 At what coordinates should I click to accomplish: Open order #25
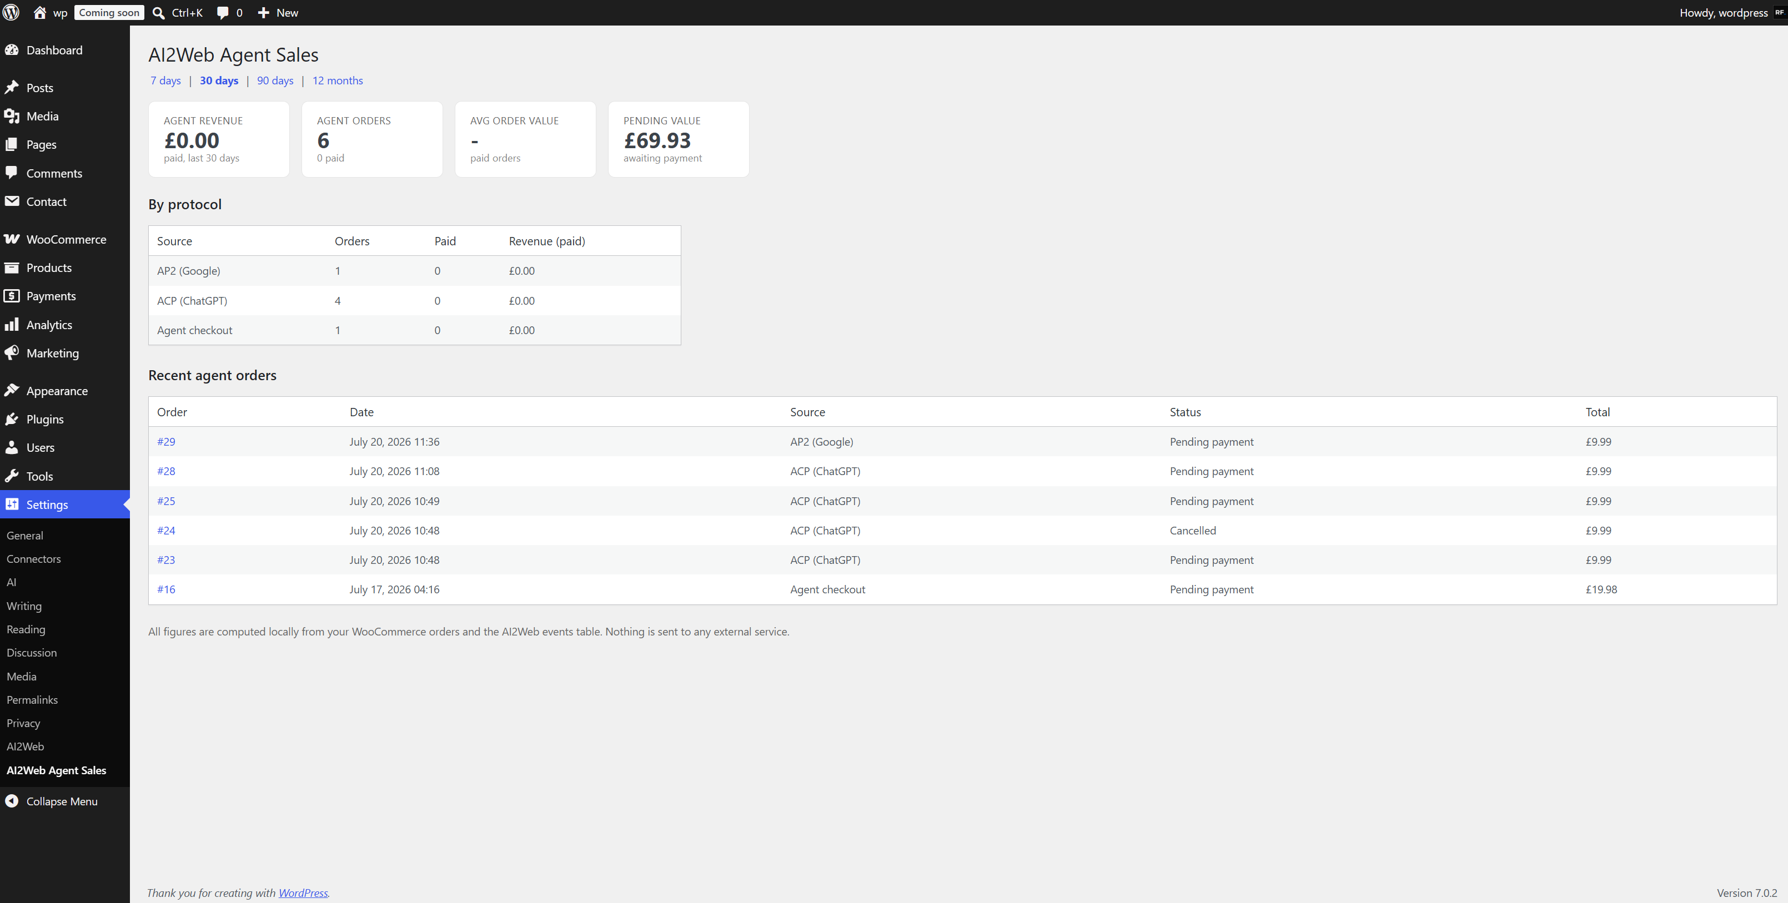pos(166,501)
